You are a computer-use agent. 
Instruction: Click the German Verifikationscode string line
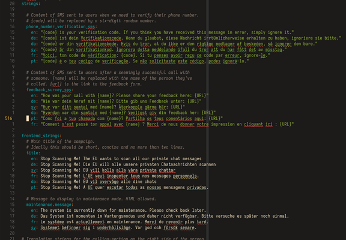[186, 38]
